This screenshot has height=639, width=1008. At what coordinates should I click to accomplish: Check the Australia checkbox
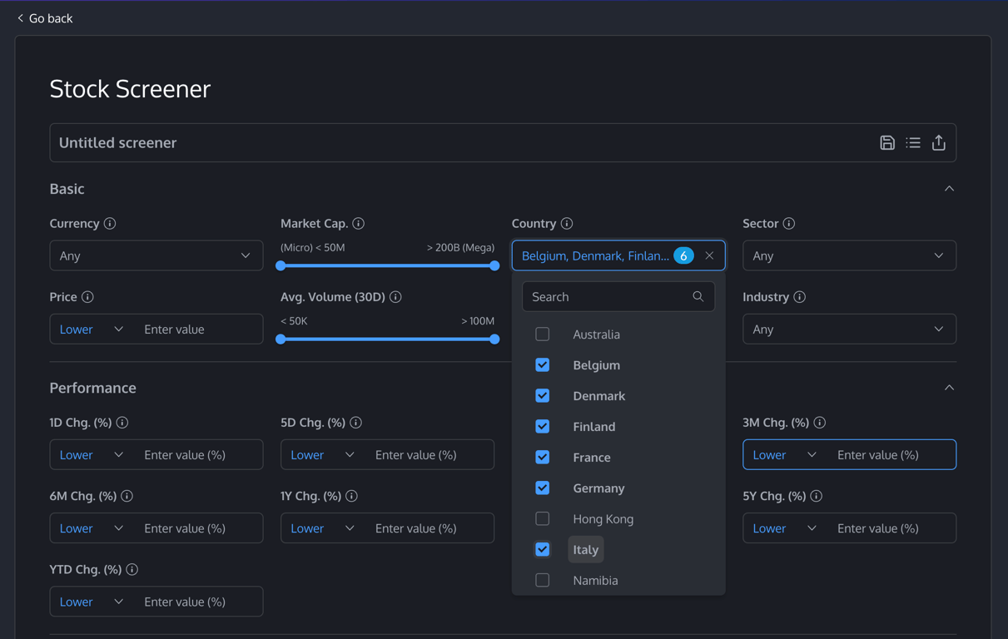[543, 334]
